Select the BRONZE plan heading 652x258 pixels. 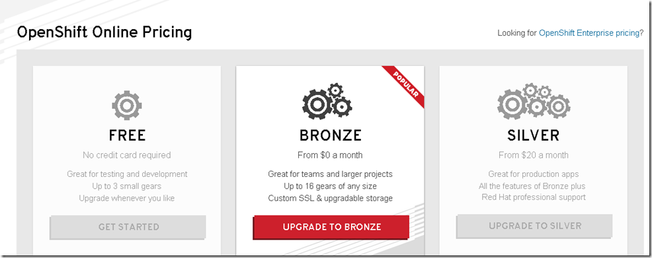click(x=330, y=136)
